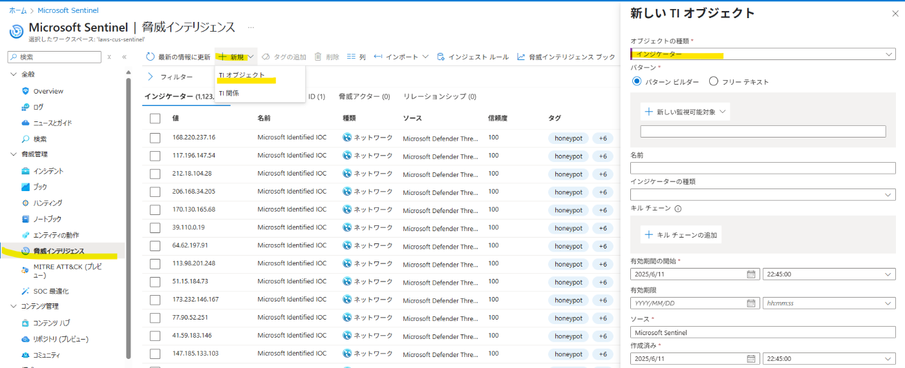Image resolution: width=905 pixels, height=368 pixels.
Task: Open リポジトリ (プレビュー) in sidebar
Action: [x=61, y=339]
